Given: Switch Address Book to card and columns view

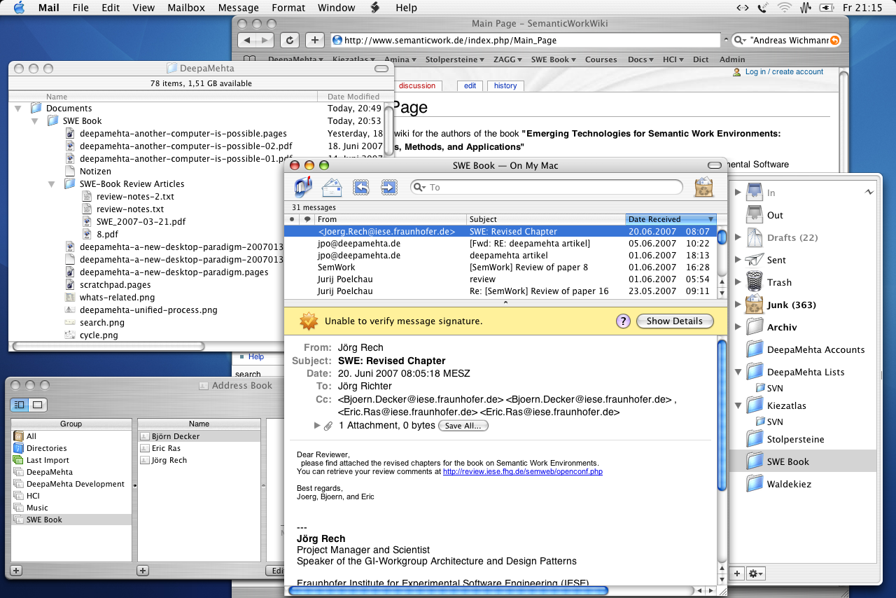Looking at the screenshot, I should (19, 405).
